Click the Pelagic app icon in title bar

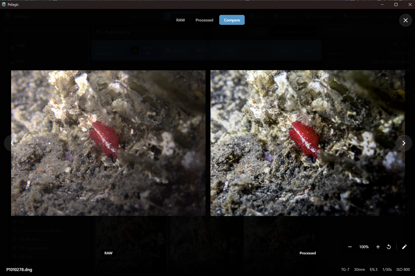4,4
